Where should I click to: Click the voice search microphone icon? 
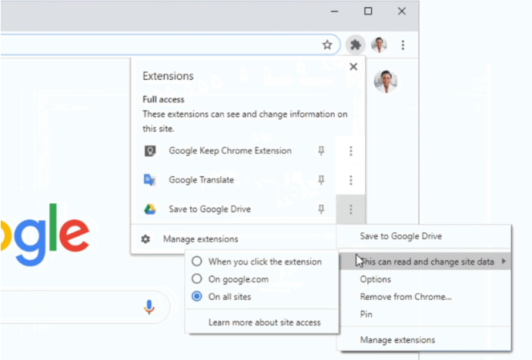[x=148, y=306]
